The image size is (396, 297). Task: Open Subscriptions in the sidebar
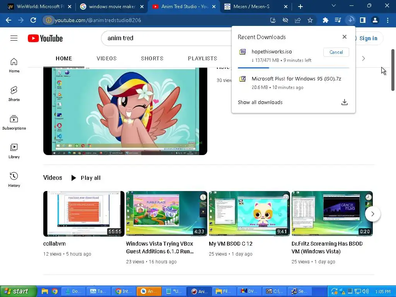[x=14, y=123]
